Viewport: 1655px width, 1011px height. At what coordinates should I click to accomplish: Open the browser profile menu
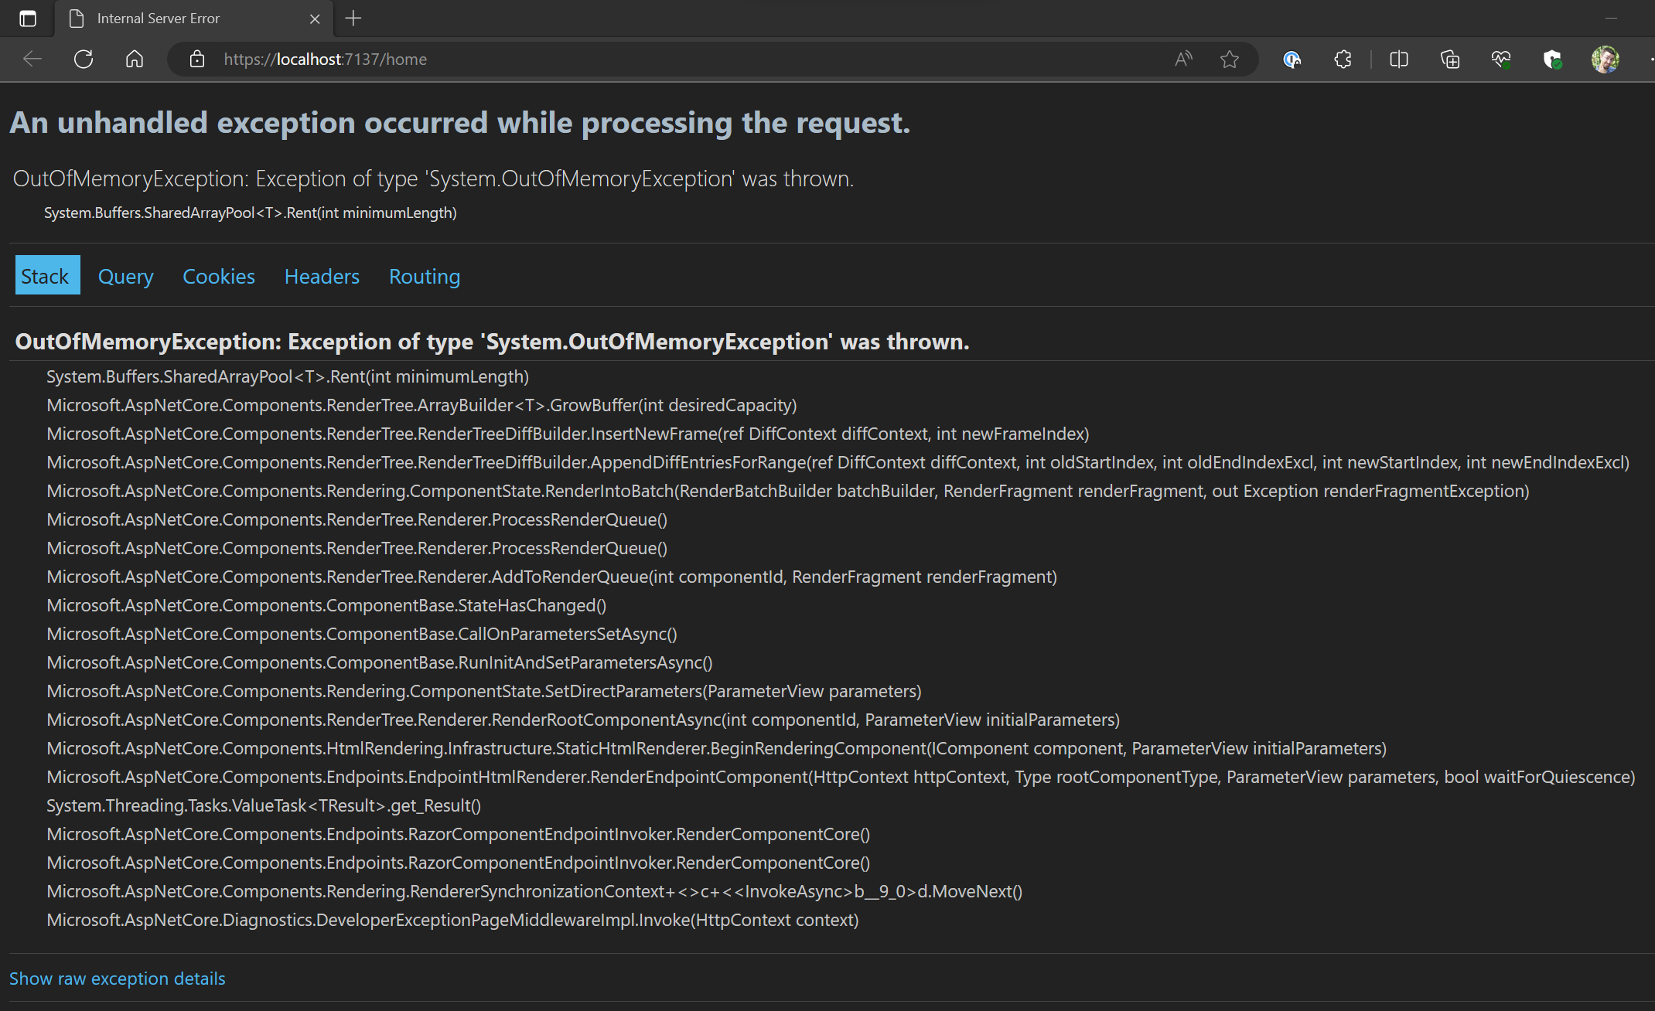1606,60
